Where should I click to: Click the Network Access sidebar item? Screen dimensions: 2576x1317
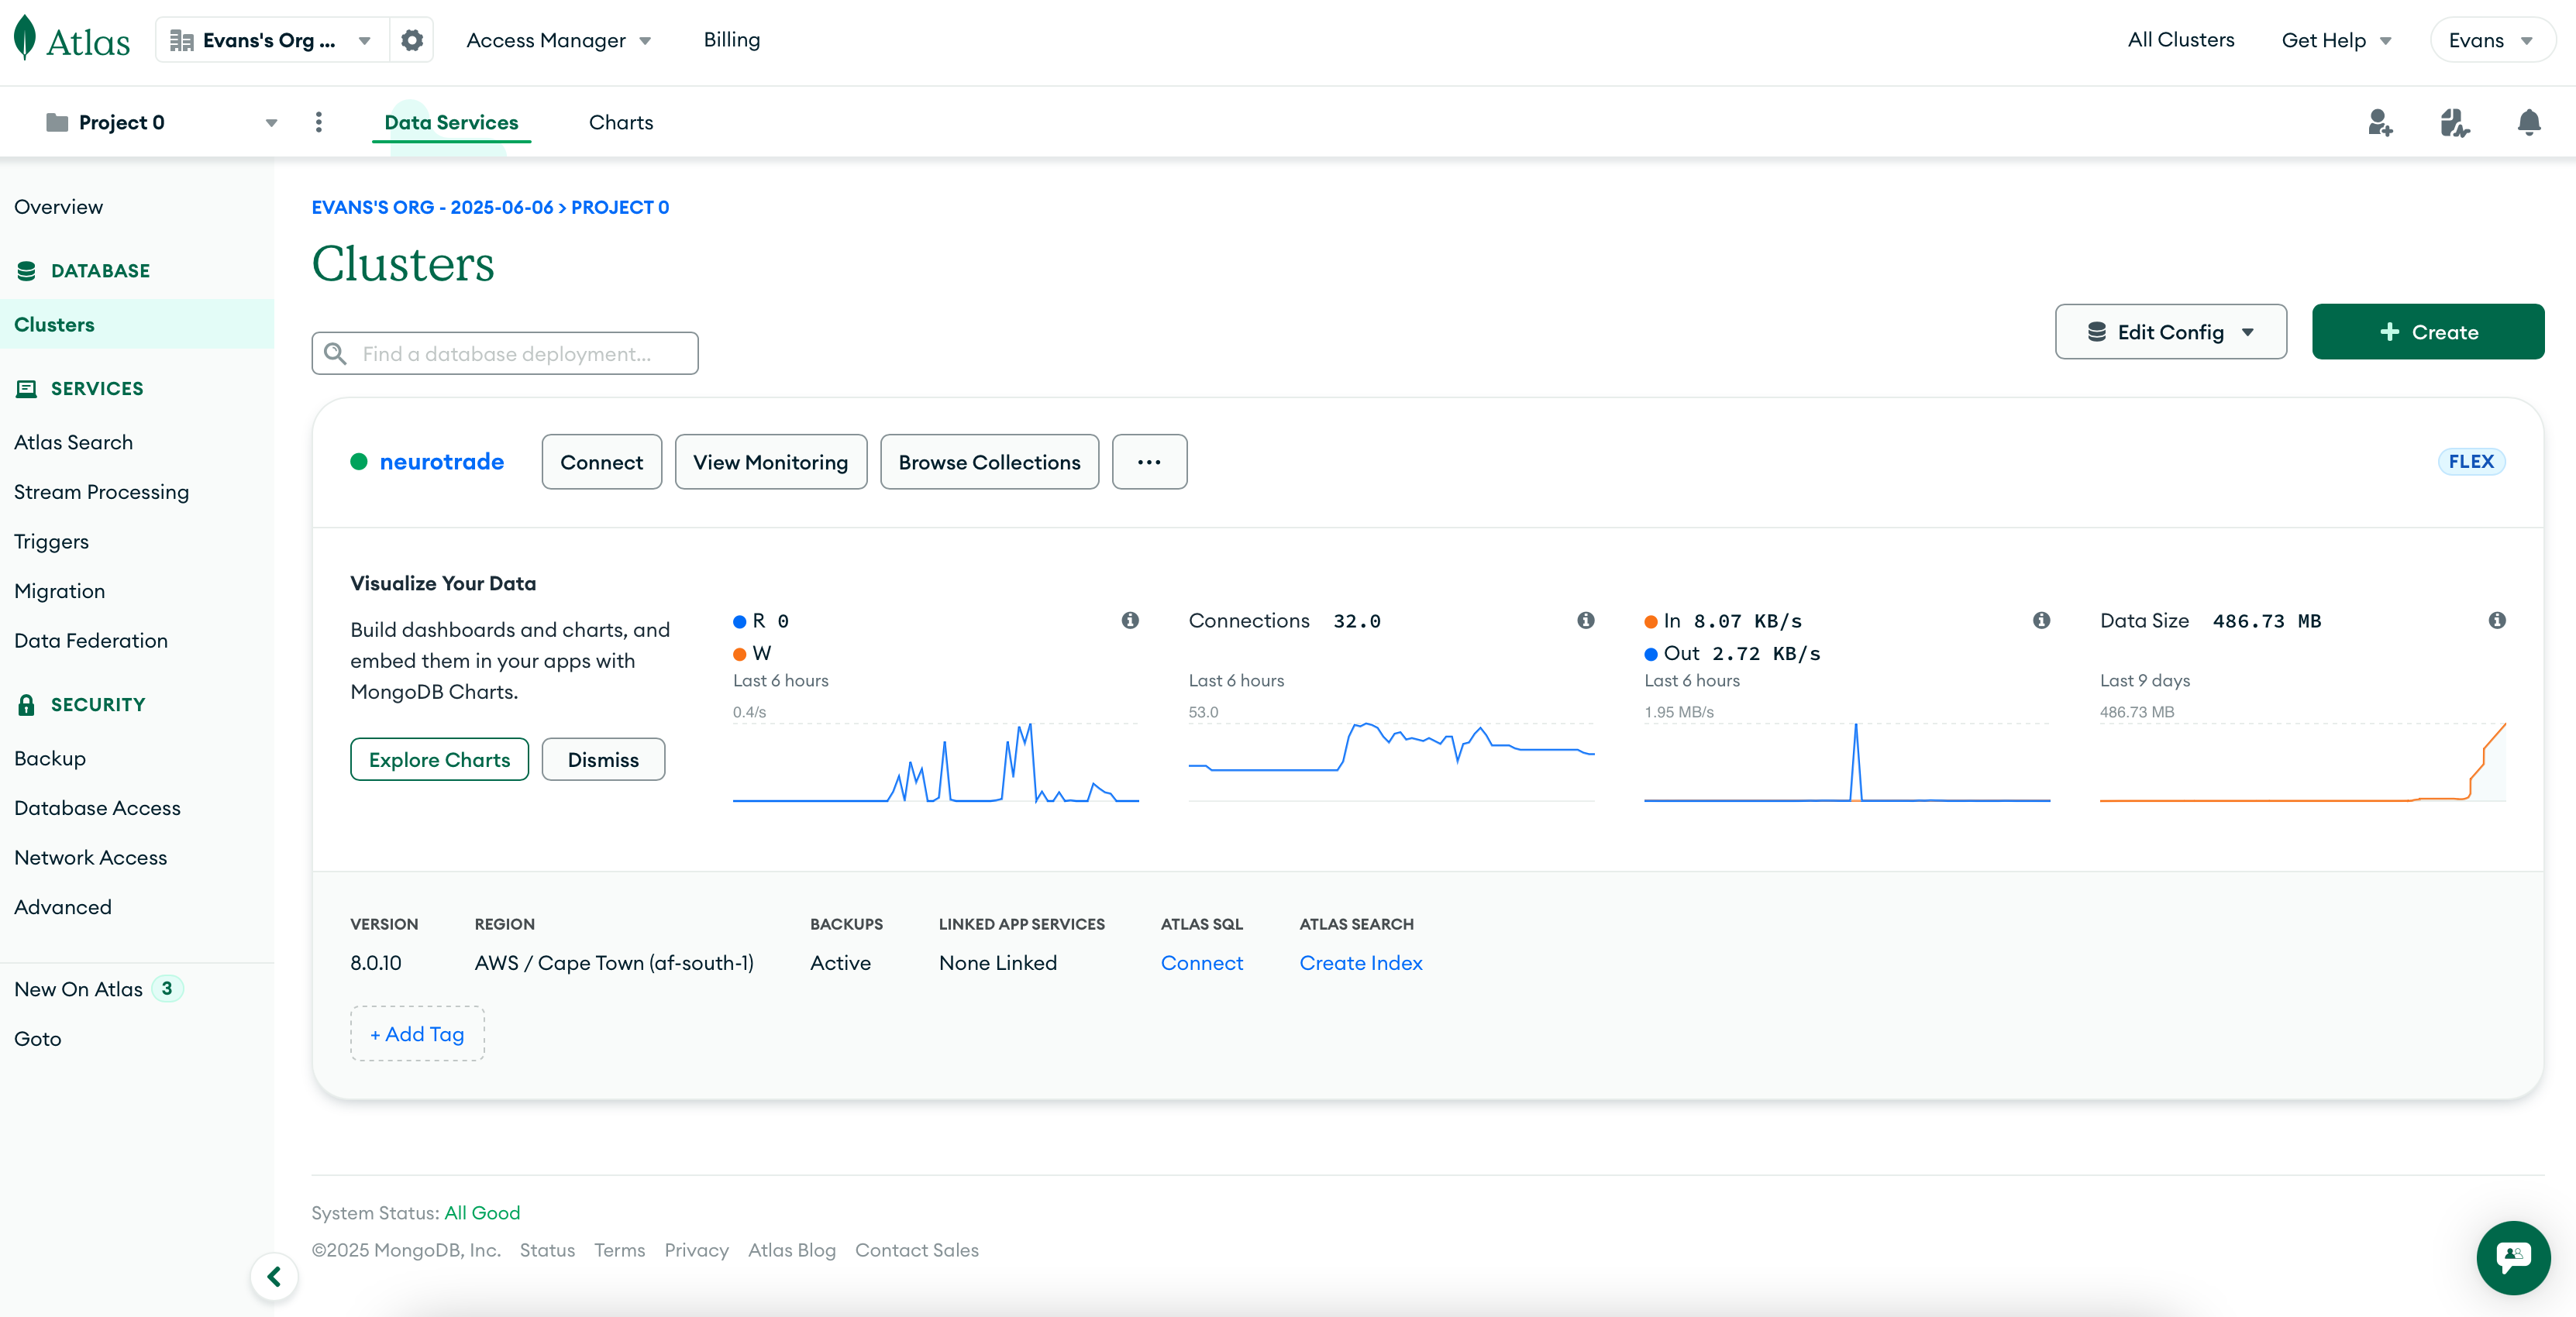coord(90,857)
